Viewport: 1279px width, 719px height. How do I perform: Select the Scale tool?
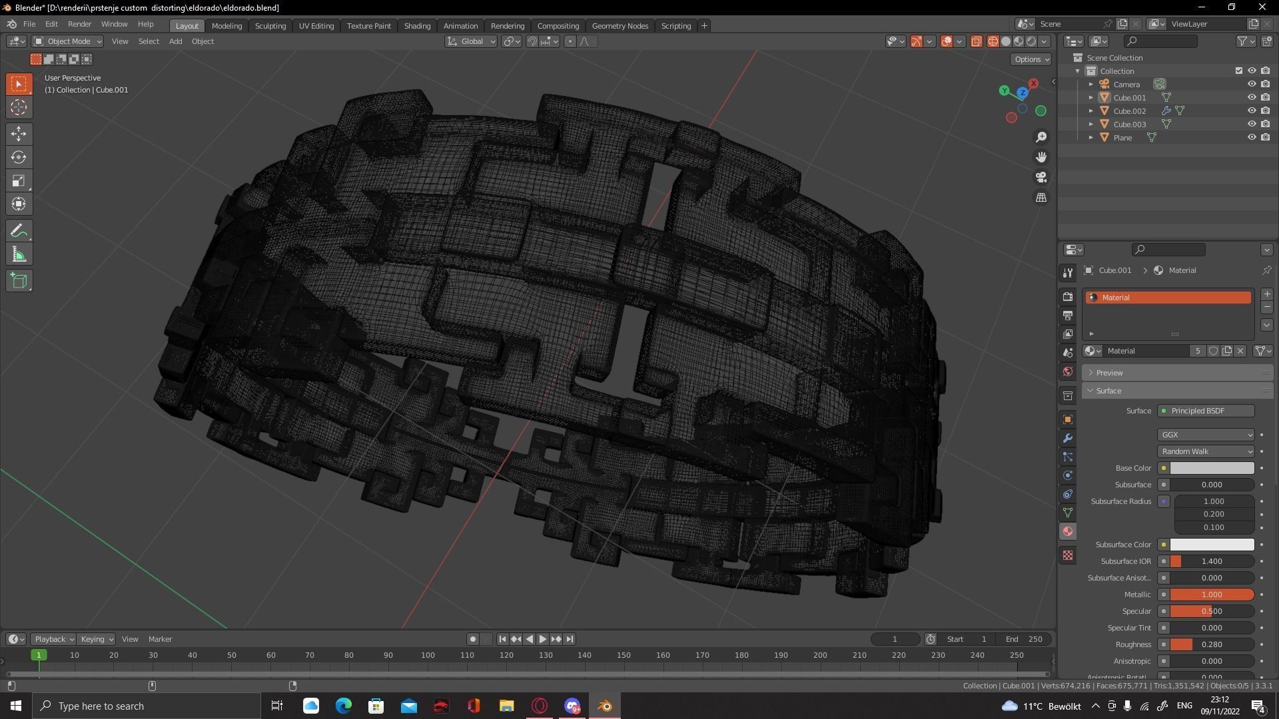19,181
